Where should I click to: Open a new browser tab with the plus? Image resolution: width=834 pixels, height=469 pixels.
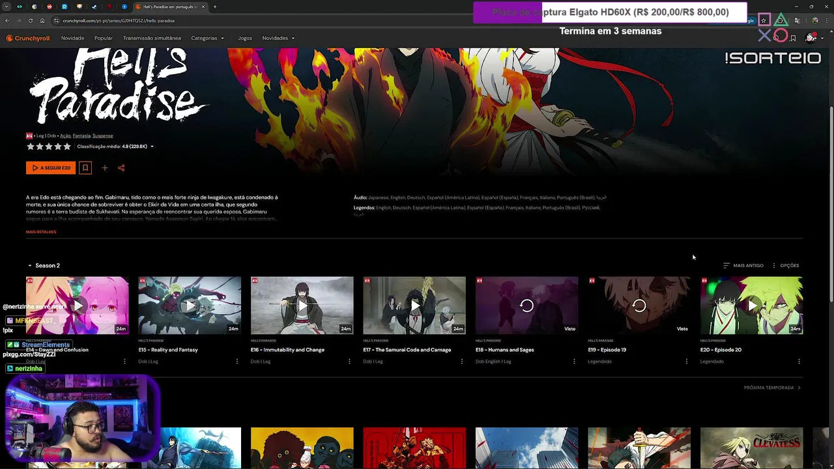(x=215, y=7)
